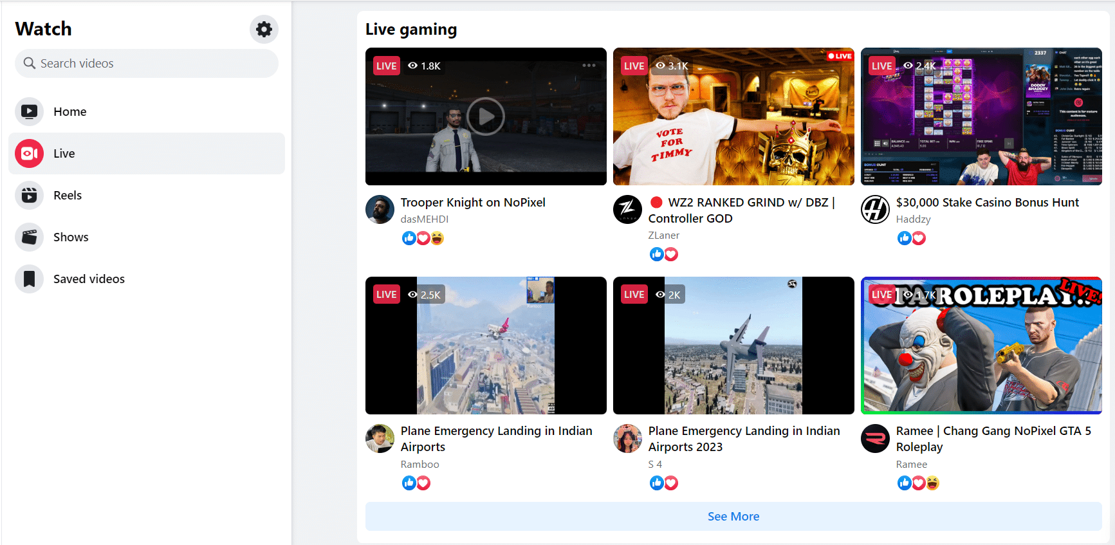Screen dimensions: 1115x545
Task: Play the Trooper Knight on NoPixel video
Action: (486, 116)
